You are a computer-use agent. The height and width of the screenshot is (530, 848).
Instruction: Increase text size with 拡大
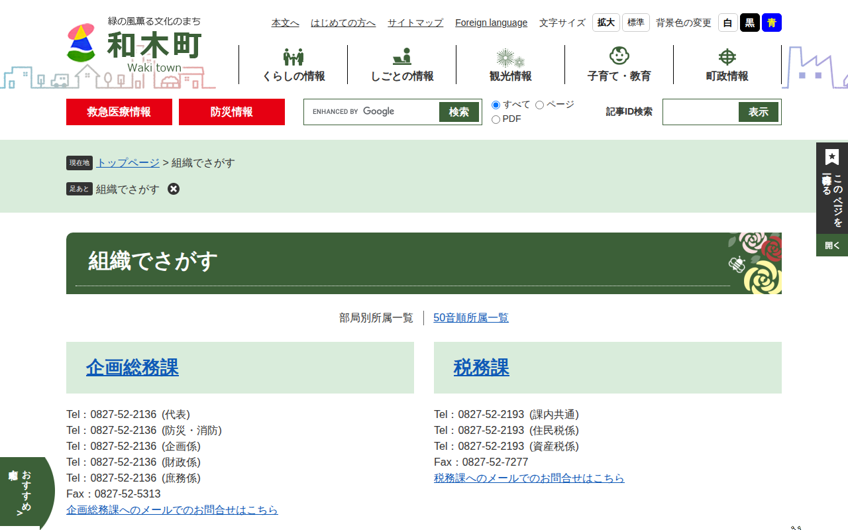(606, 23)
